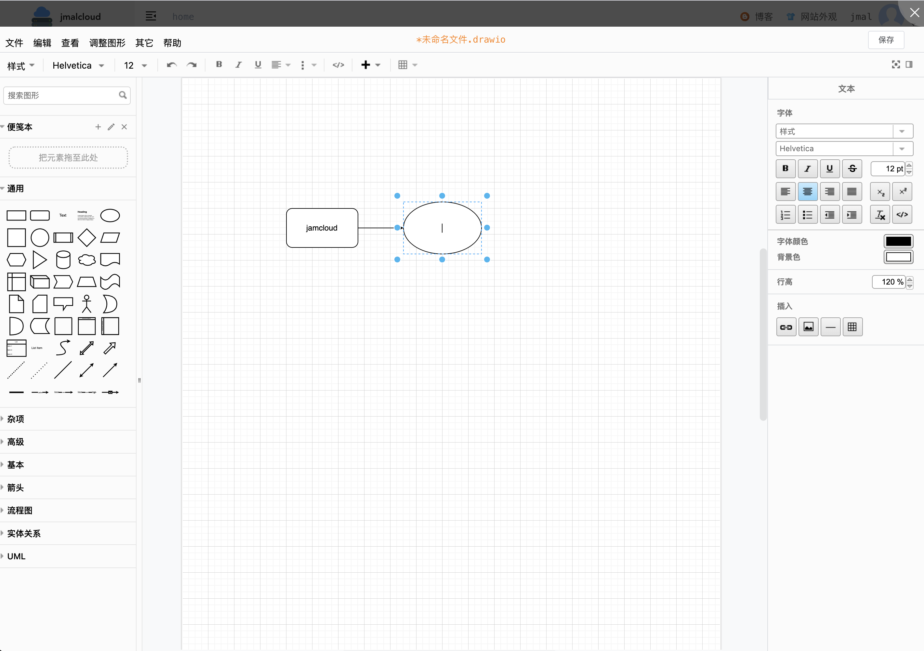924x651 pixels.
Task: Select the cylinder shape in general palette
Action: click(63, 260)
